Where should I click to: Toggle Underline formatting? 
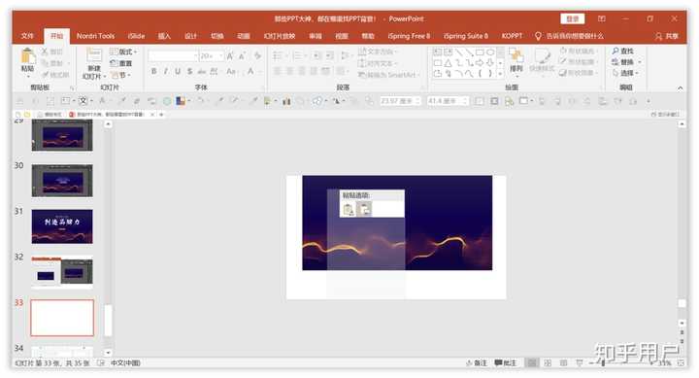178,71
